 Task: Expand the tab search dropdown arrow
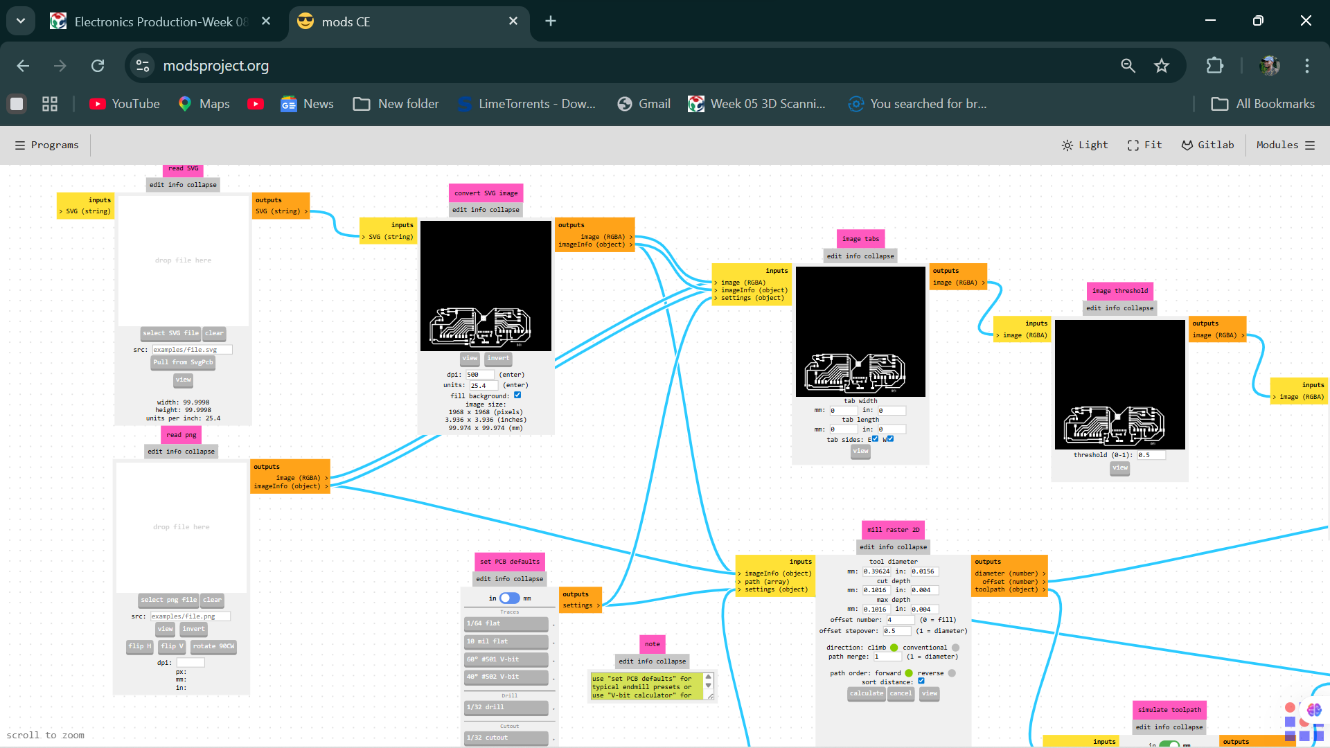(21, 21)
